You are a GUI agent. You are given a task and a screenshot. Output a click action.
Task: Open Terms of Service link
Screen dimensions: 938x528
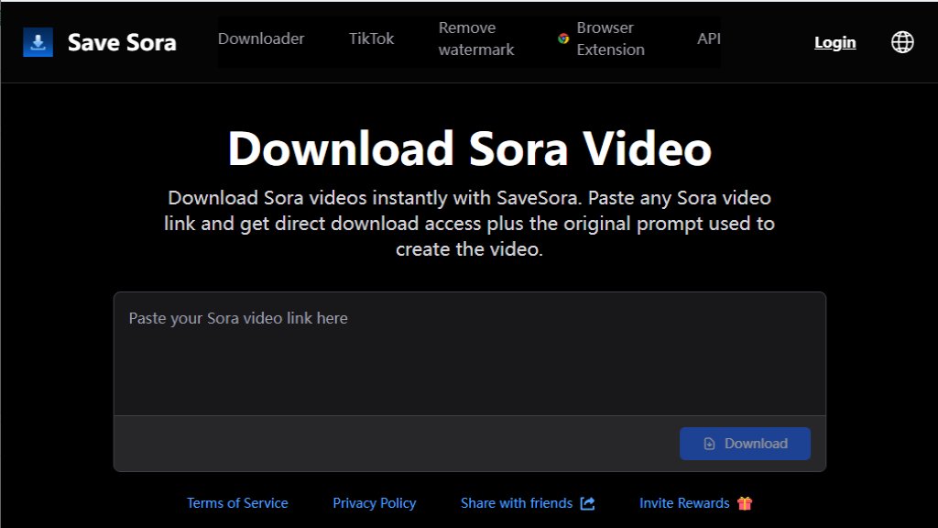click(237, 503)
